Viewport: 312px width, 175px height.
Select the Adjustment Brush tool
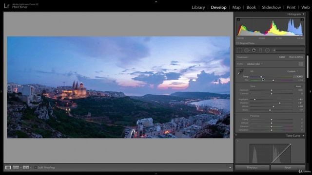click(x=274, y=51)
